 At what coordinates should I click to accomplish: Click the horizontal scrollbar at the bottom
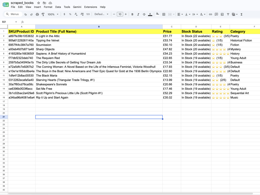tap(131, 193)
